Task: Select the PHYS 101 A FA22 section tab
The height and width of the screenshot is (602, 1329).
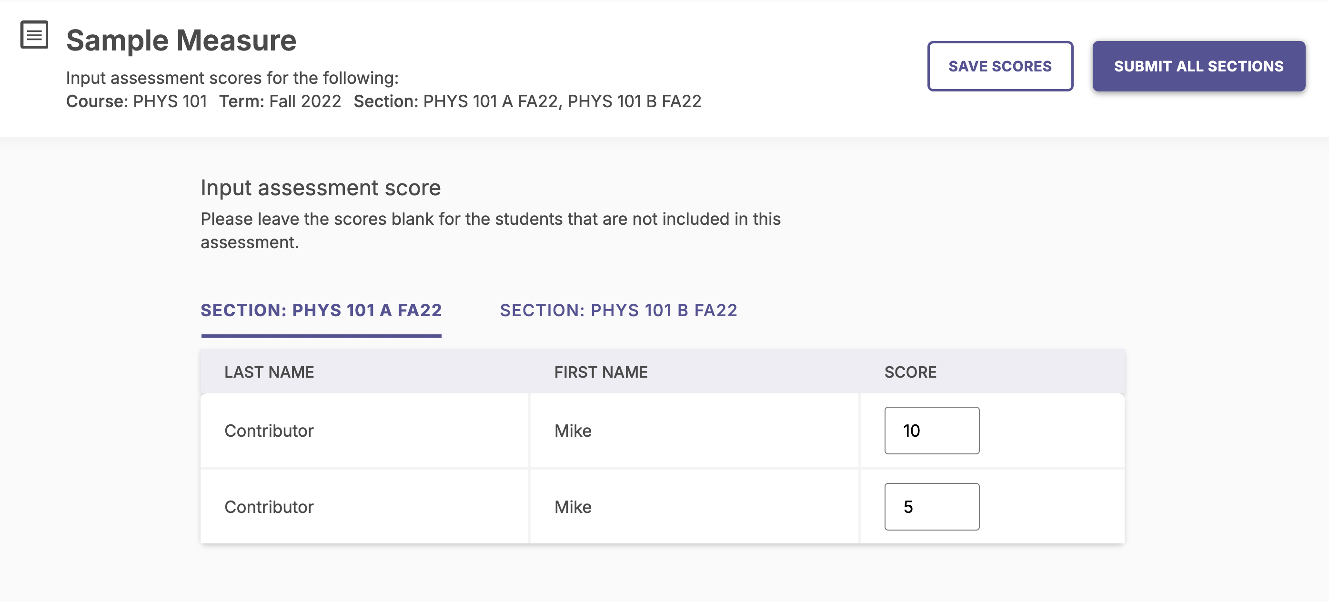Action: [321, 310]
